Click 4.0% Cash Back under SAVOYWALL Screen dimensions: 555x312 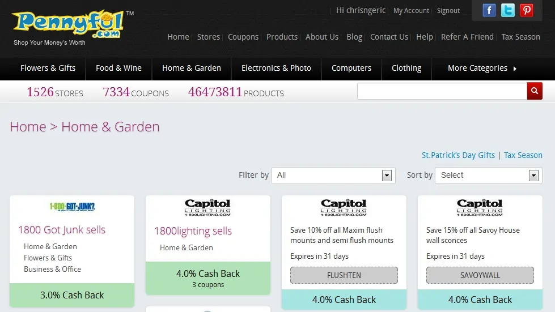pos(480,300)
